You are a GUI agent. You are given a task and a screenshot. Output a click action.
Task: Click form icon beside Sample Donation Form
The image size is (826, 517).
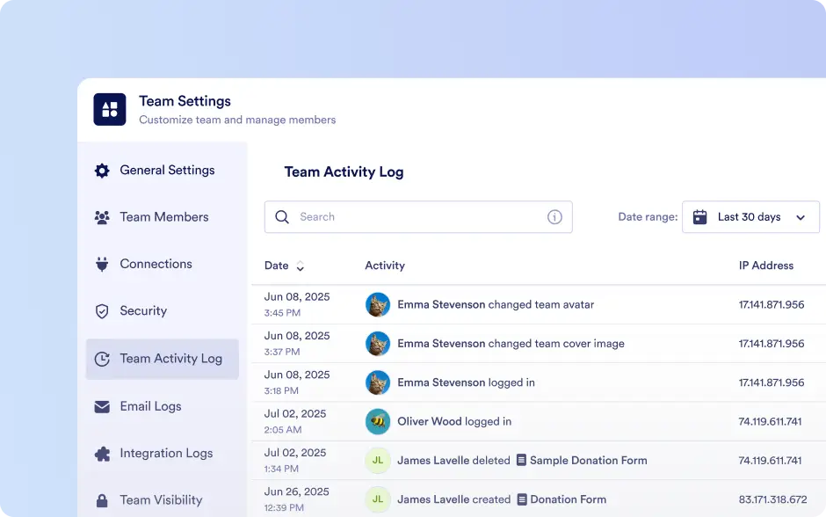point(521,460)
